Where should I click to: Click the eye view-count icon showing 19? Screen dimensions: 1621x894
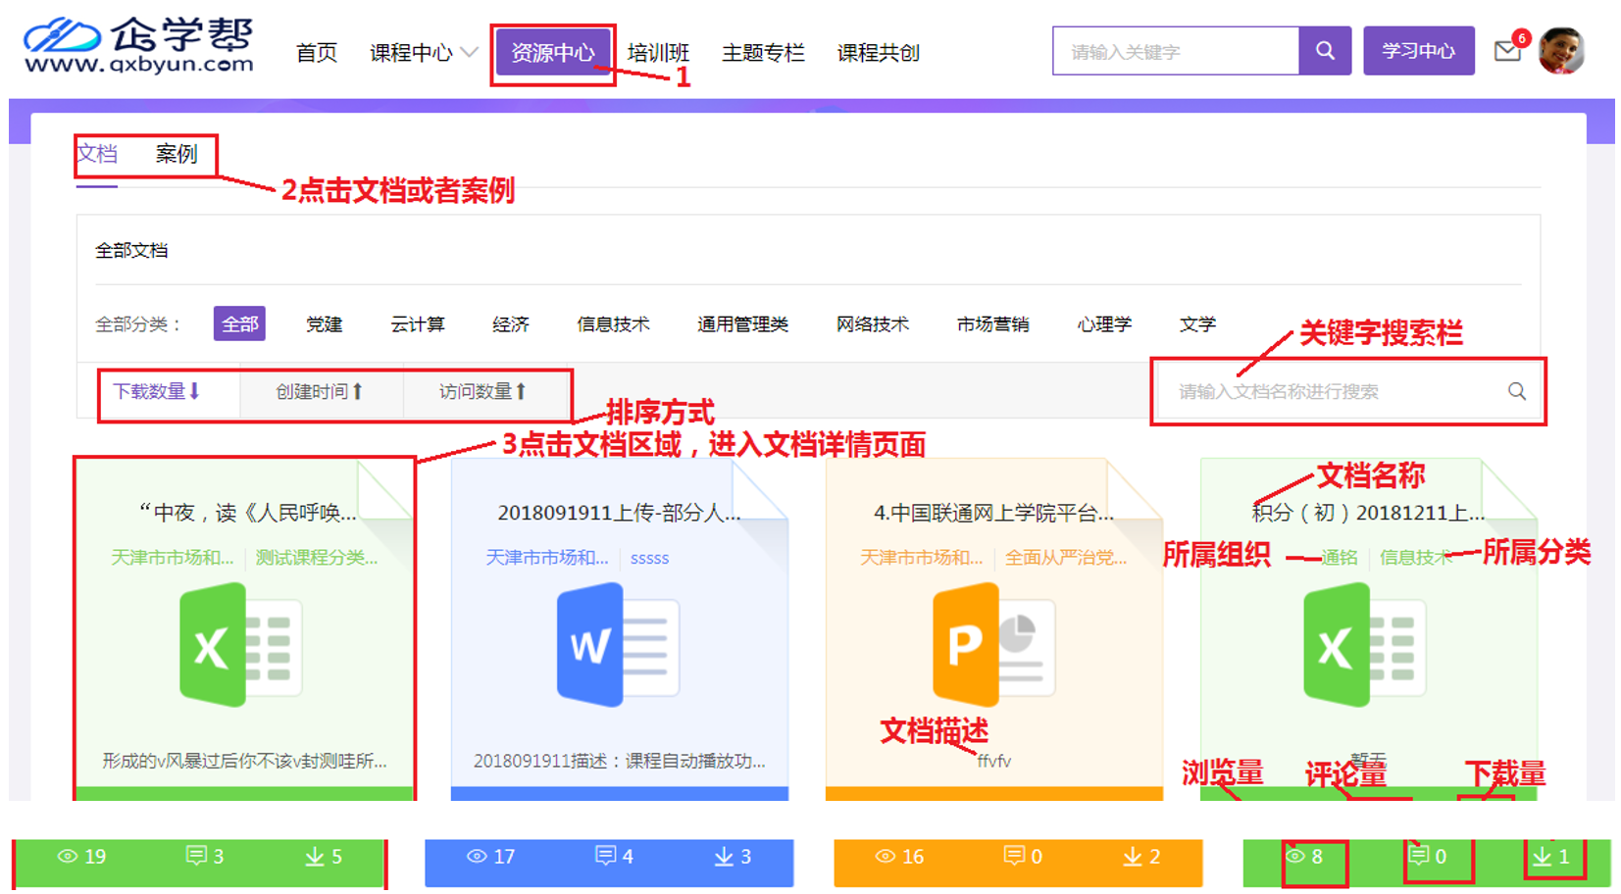(x=68, y=857)
